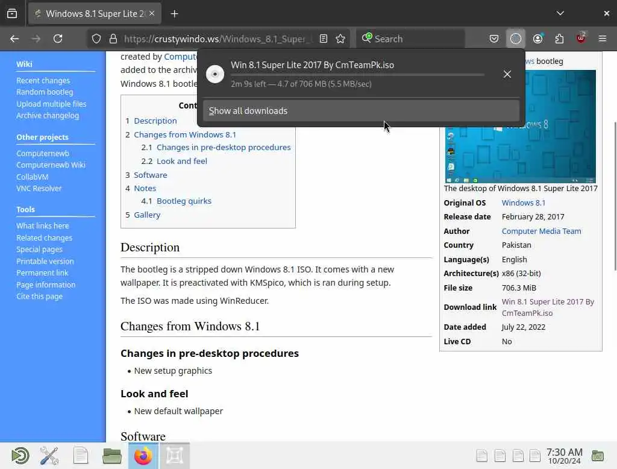Open the file manager folder in taskbar
Viewport: 617px width, 469px height.
click(x=111, y=456)
